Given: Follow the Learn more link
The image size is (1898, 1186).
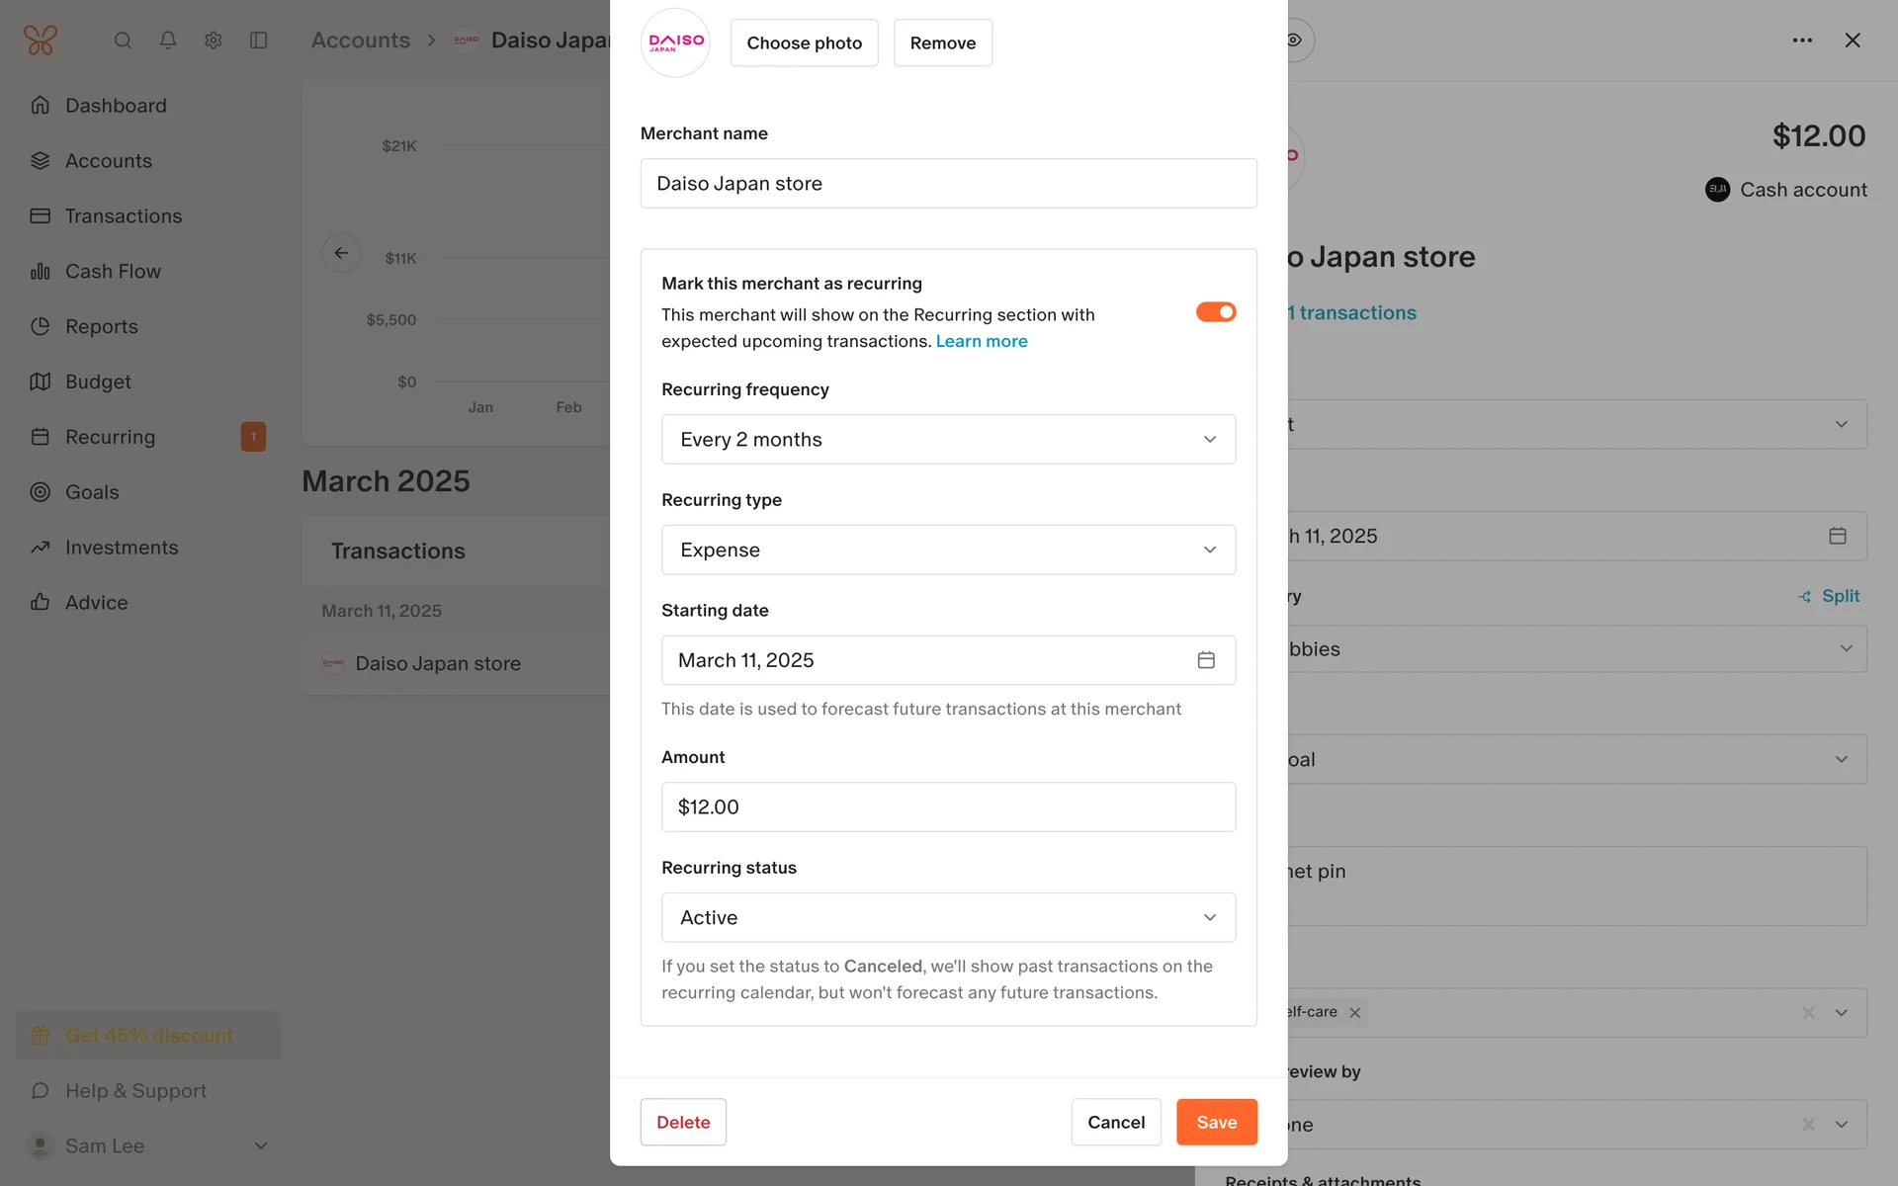Looking at the screenshot, I should coord(981,341).
